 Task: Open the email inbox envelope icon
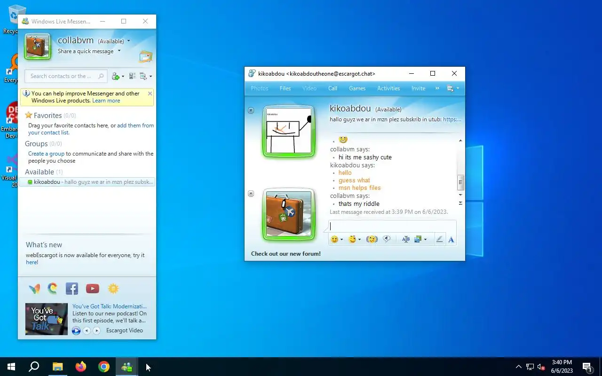(145, 56)
